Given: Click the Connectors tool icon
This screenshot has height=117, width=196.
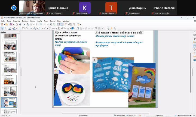Looking at the screenshot, I should pyautogui.click(x=40, y=29).
